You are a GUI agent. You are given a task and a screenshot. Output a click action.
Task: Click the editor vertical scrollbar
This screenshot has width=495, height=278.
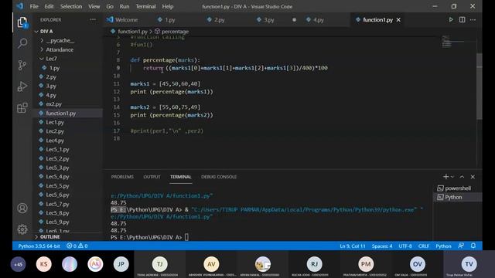click(480, 86)
